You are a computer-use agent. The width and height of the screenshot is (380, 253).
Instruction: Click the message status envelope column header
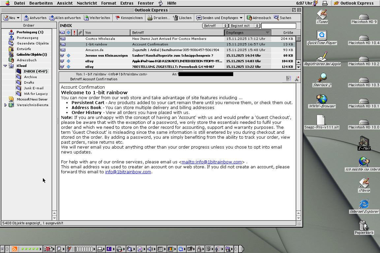tap(63, 33)
